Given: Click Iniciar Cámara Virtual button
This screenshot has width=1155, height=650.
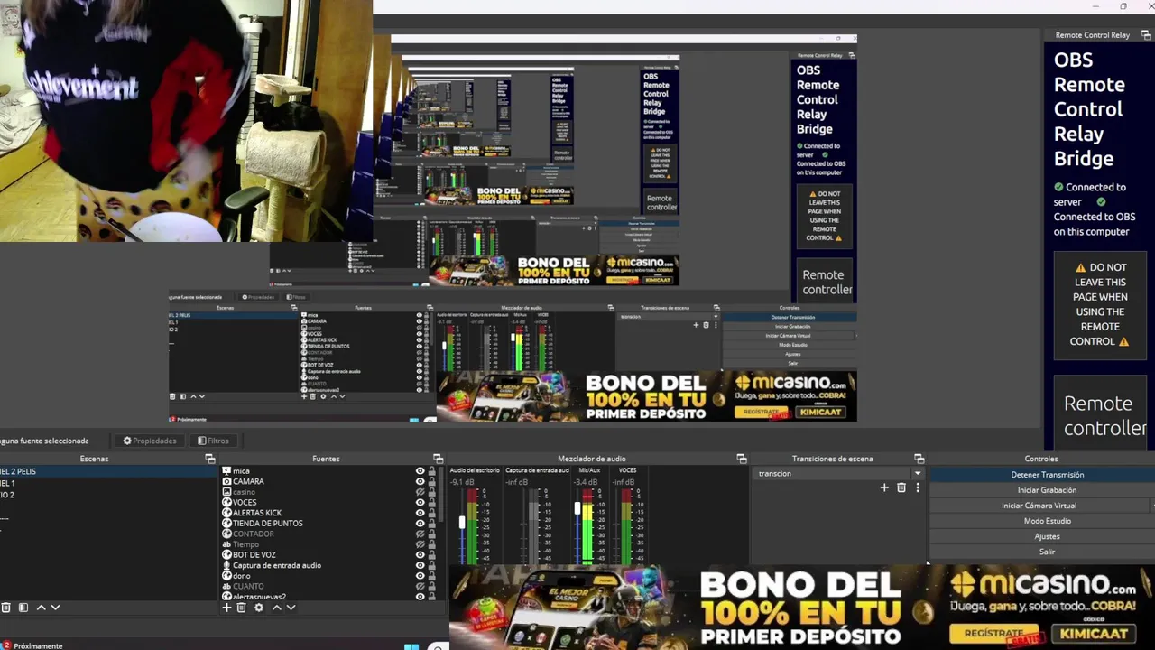Looking at the screenshot, I should click(x=1039, y=506).
